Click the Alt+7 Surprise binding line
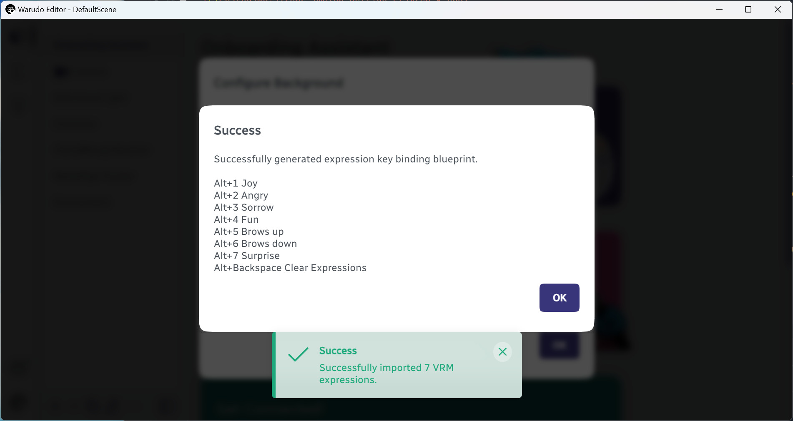 pyautogui.click(x=247, y=256)
